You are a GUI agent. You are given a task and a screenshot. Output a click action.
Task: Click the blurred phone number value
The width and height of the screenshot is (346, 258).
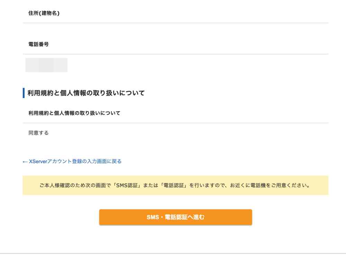coord(46,65)
